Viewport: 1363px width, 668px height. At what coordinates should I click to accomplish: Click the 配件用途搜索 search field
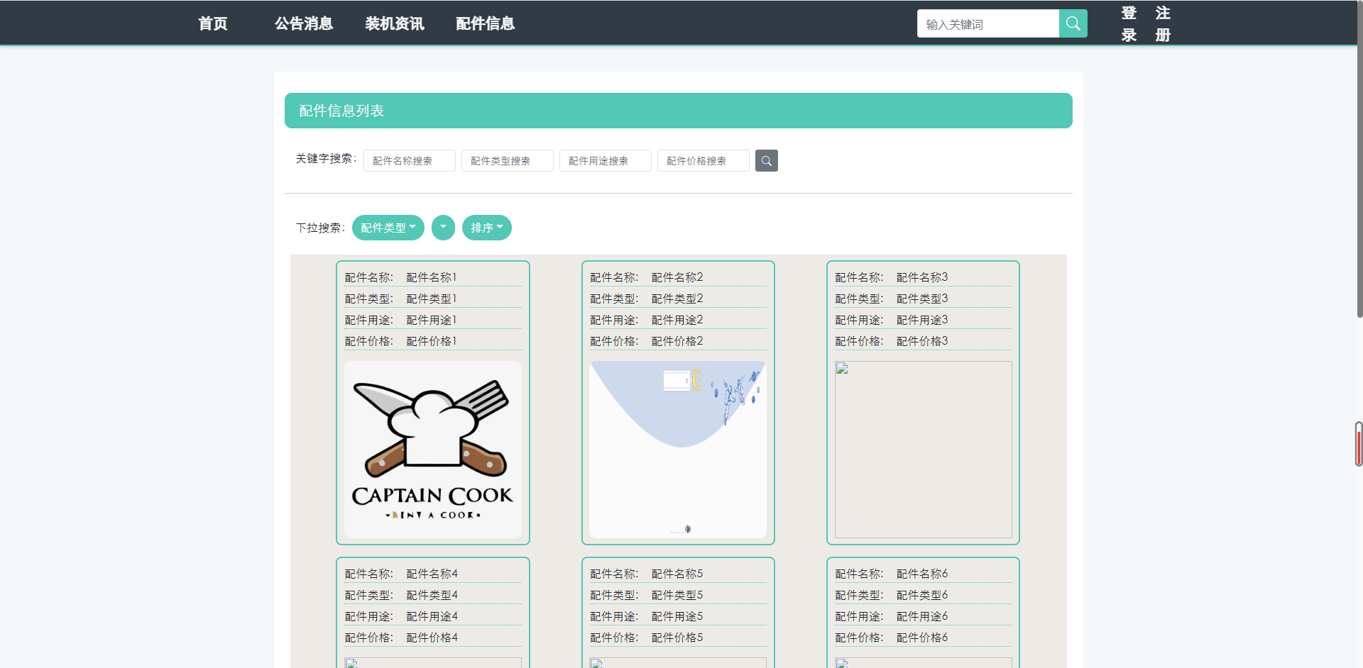tap(605, 160)
